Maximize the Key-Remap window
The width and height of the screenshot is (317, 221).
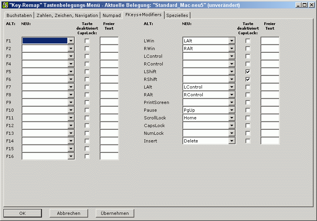pyautogui.click(x=305, y=5)
